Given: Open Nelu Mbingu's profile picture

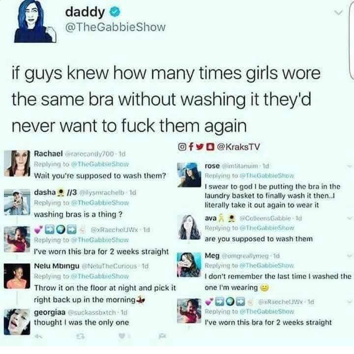Looking at the screenshot, I should 17,276.
